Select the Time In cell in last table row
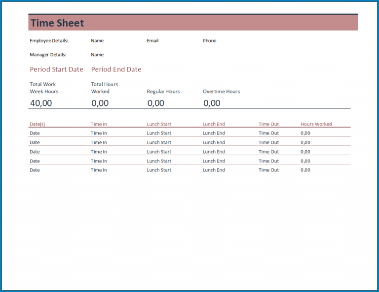The width and height of the screenshot is (379, 292). point(99,170)
